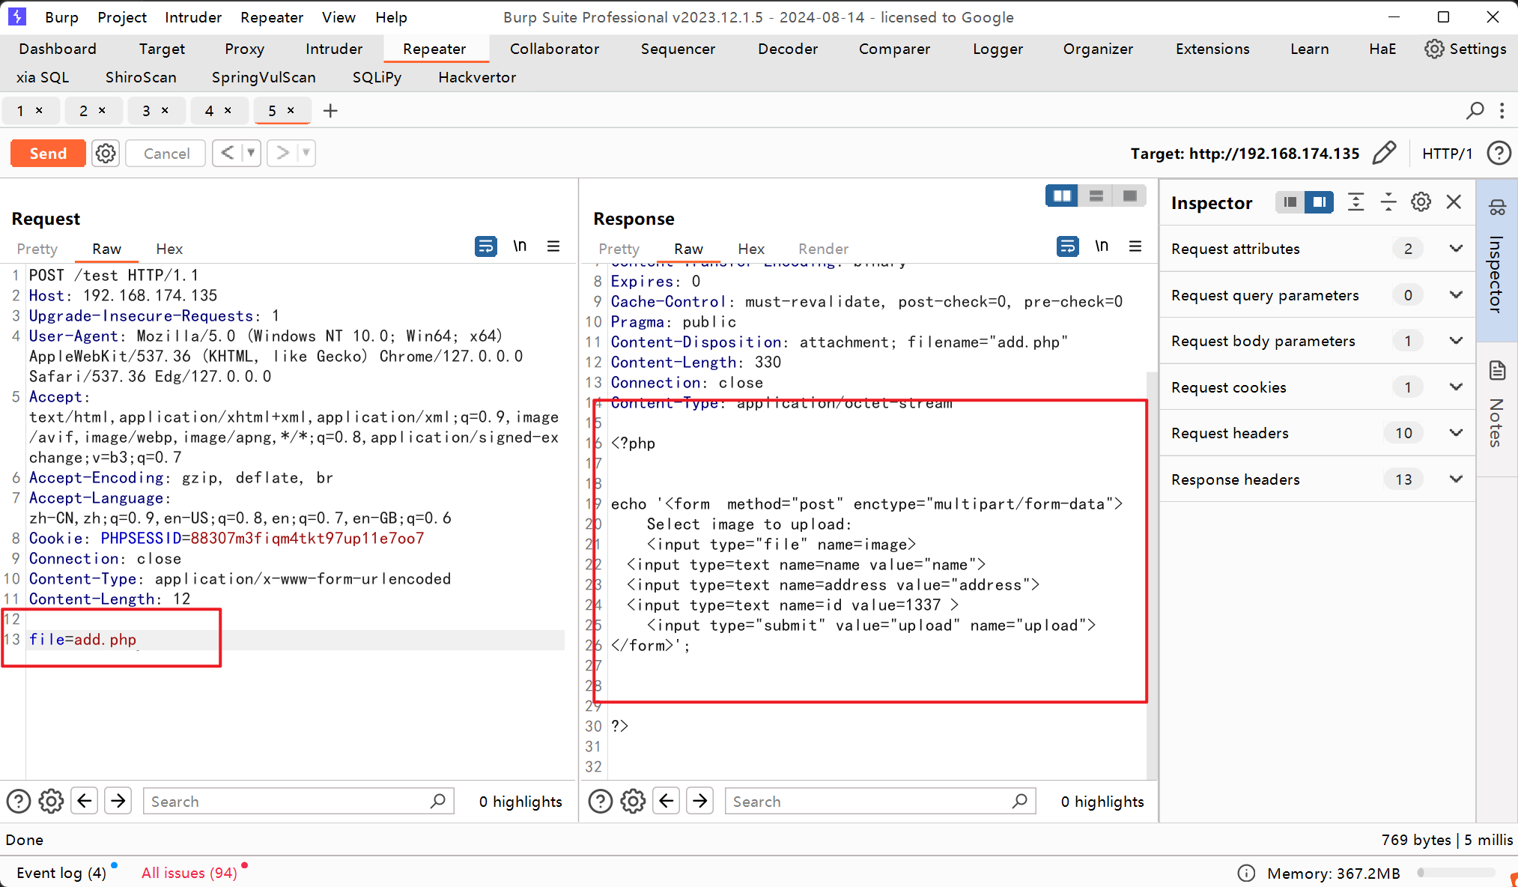1518x887 pixels.
Task: Toggle request non-printable characters \n
Action: pos(520,246)
